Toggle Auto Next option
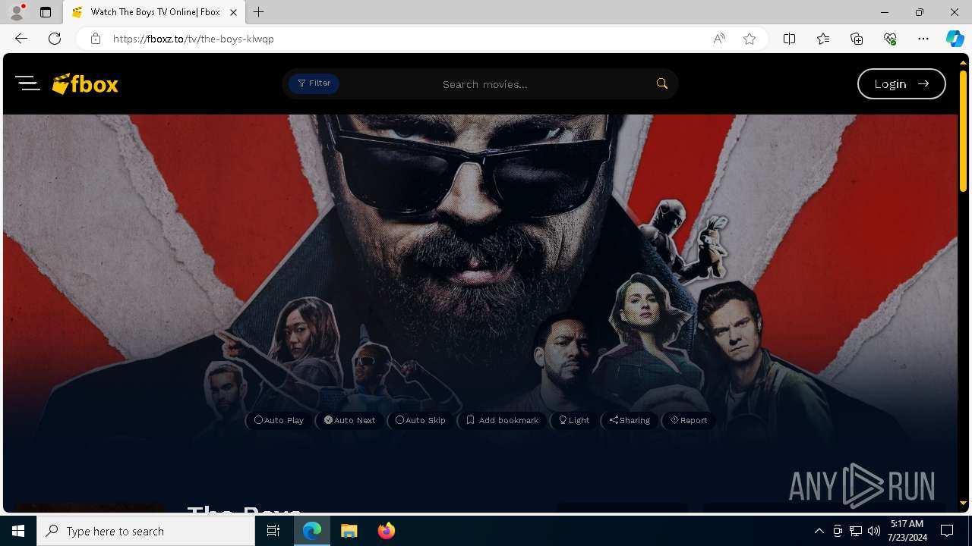 (x=349, y=420)
